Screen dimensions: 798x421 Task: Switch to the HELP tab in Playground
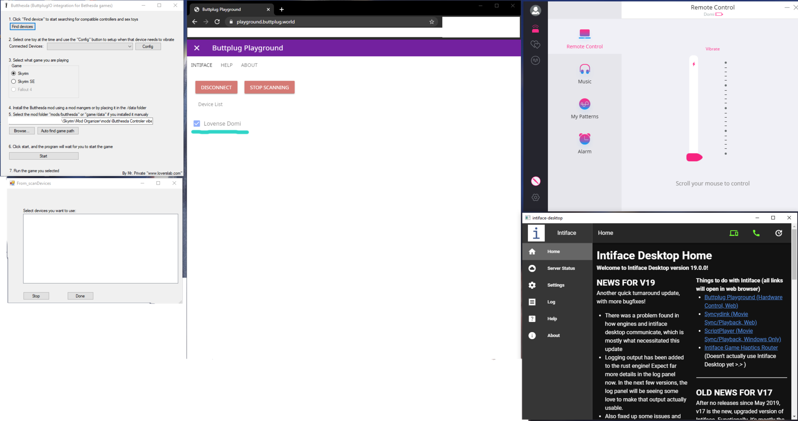click(x=227, y=65)
